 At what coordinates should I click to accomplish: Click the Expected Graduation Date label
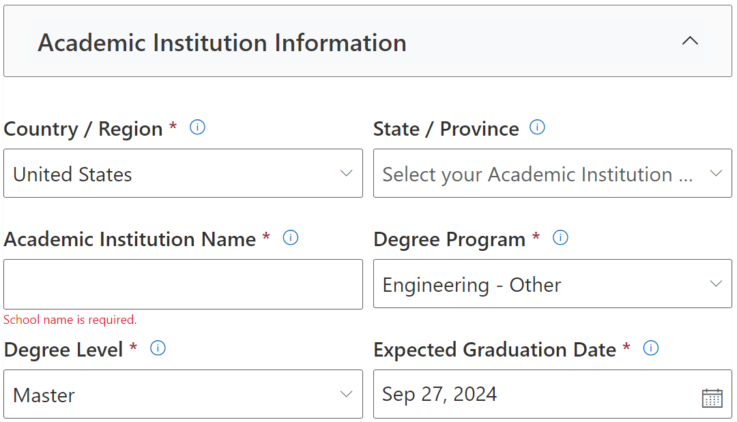tap(495, 350)
